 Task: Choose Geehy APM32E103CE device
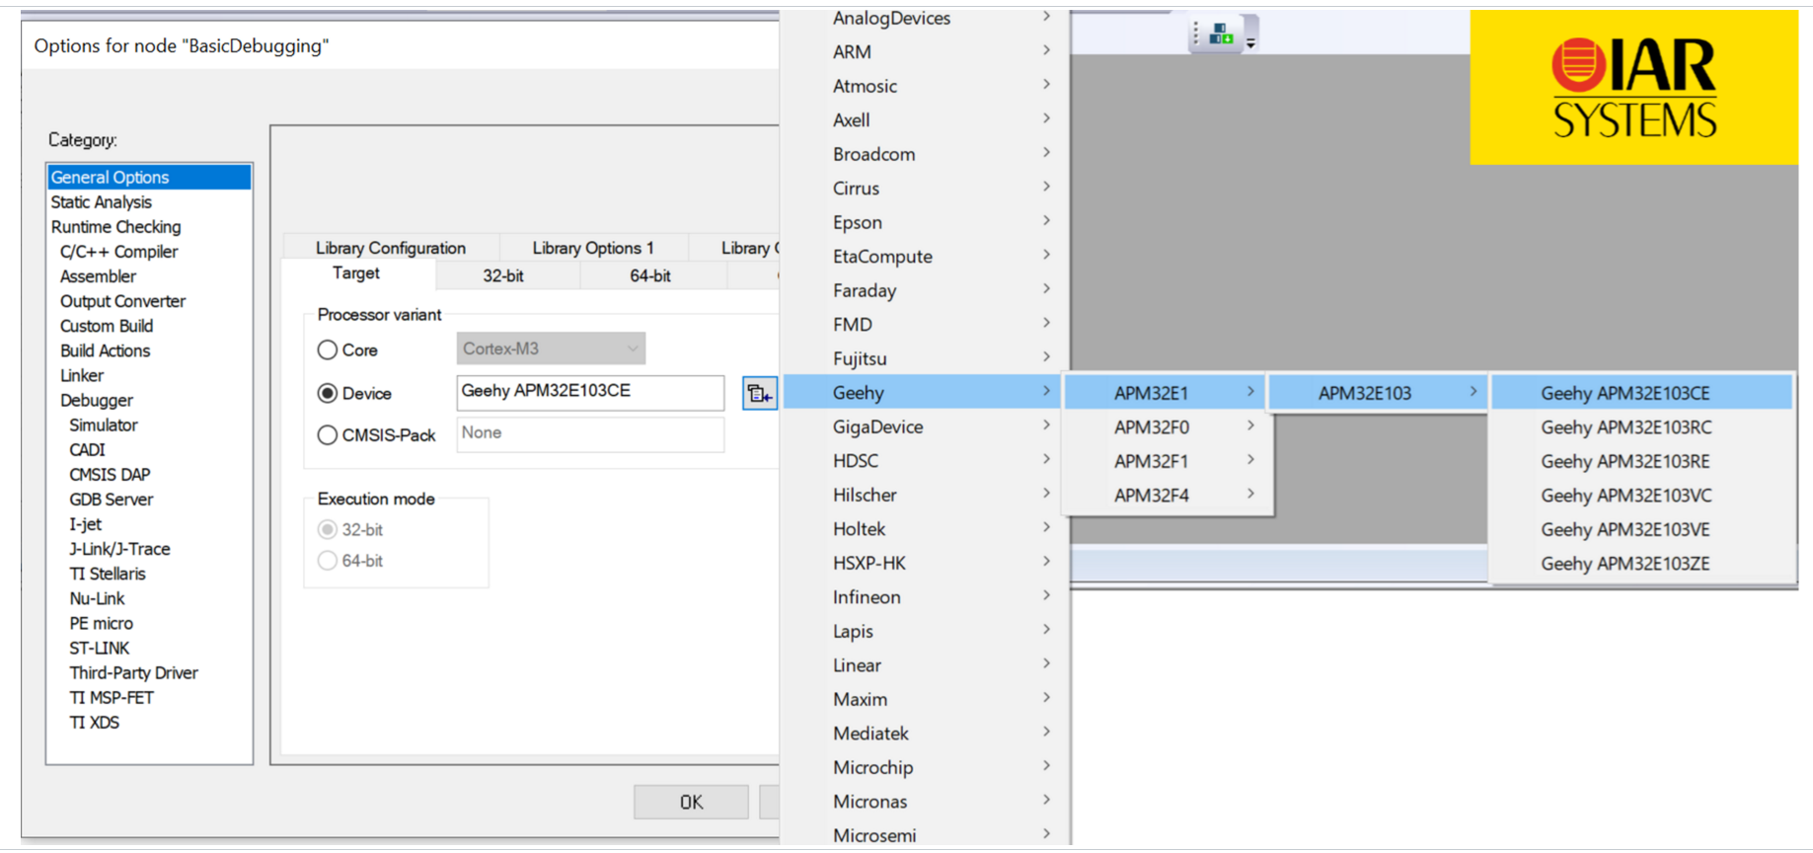(1642, 392)
